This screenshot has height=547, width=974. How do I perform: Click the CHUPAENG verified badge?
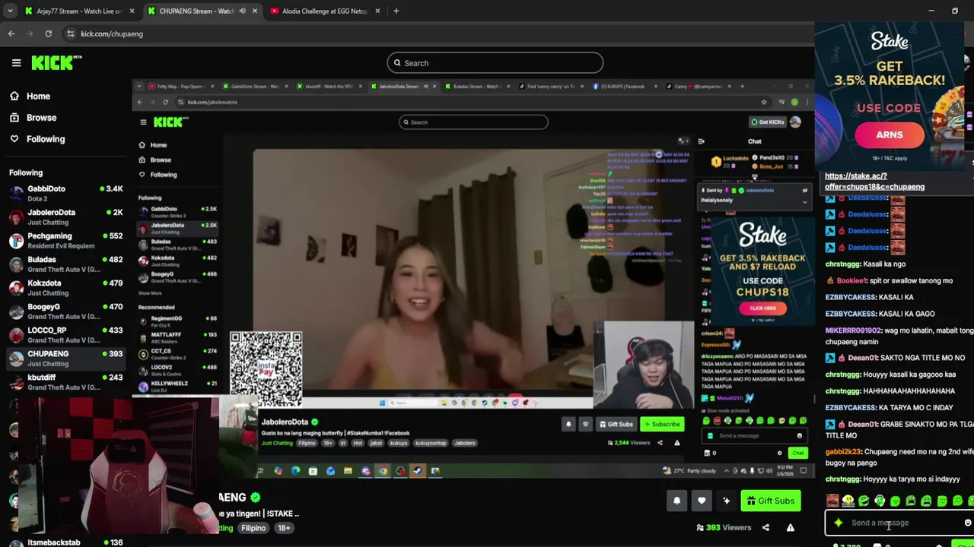(256, 498)
